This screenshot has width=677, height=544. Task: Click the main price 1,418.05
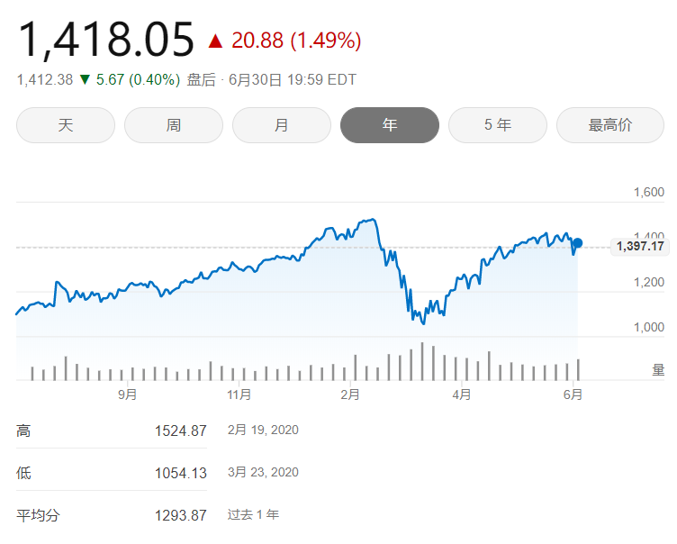tap(106, 40)
